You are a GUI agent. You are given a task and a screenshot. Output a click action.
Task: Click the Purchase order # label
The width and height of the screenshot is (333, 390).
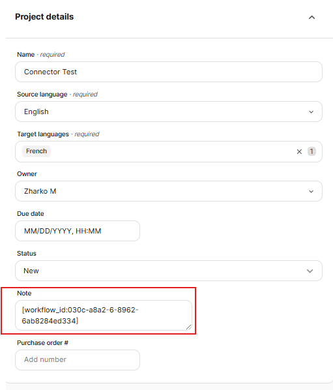(42, 343)
